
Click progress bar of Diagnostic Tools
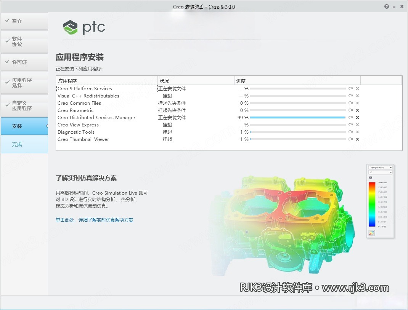point(298,132)
